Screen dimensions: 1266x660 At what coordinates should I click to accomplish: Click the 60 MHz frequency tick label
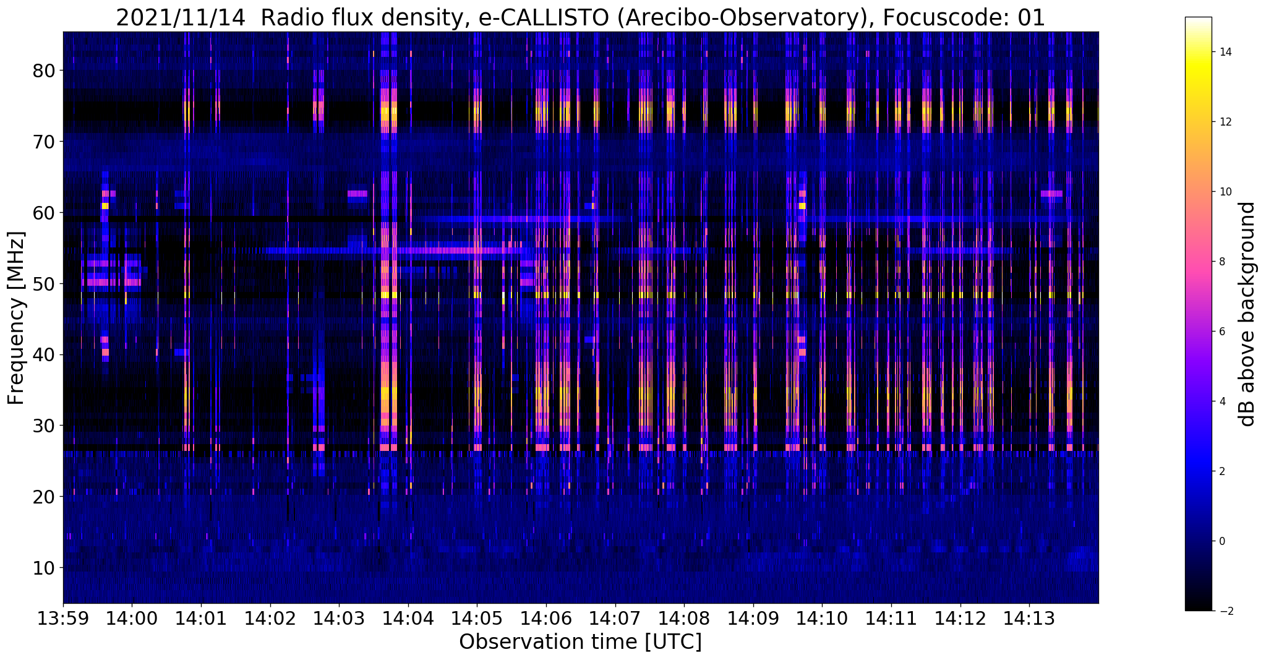(44, 213)
